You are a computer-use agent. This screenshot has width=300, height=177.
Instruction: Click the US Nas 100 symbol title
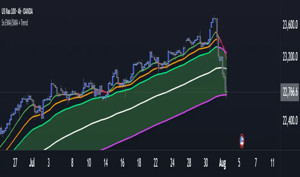point(17,12)
